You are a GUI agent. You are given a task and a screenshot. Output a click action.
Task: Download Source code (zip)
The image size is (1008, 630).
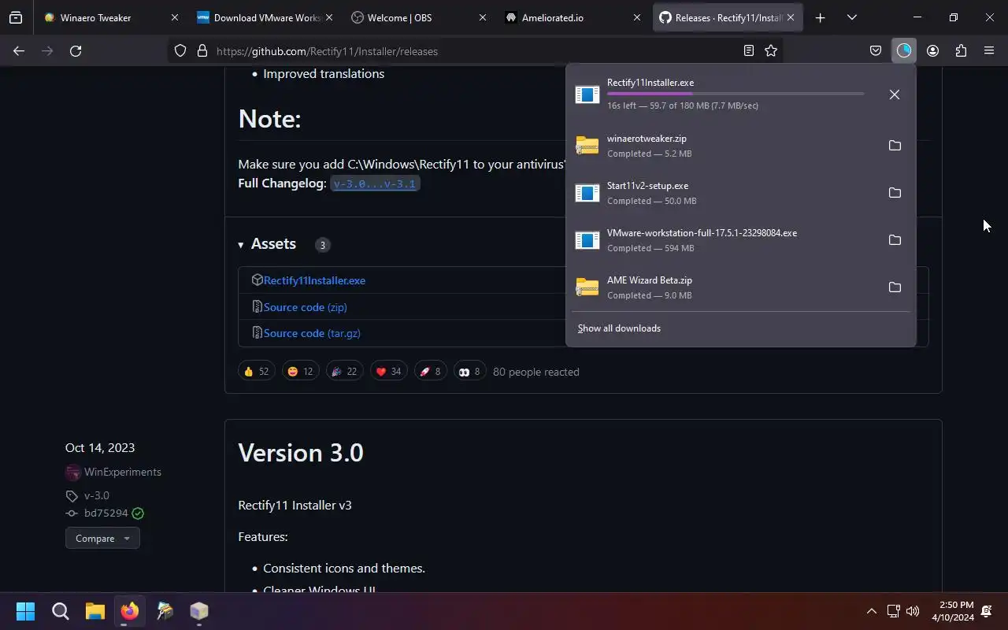(305, 307)
